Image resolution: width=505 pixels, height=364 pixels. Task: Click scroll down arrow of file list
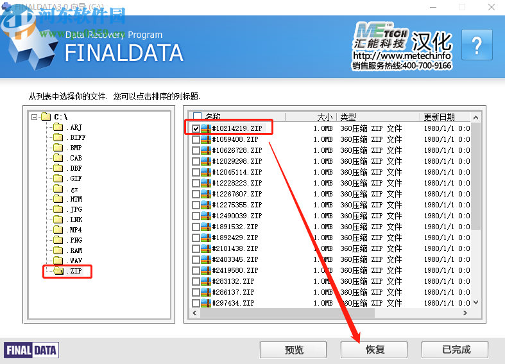[x=475, y=302]
